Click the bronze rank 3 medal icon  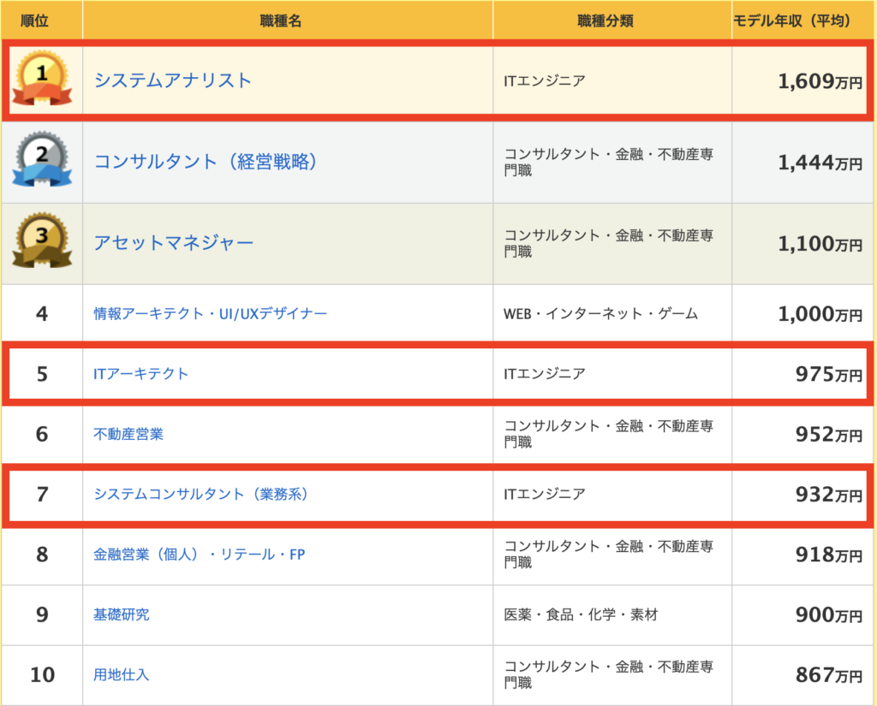coord(42,240)
